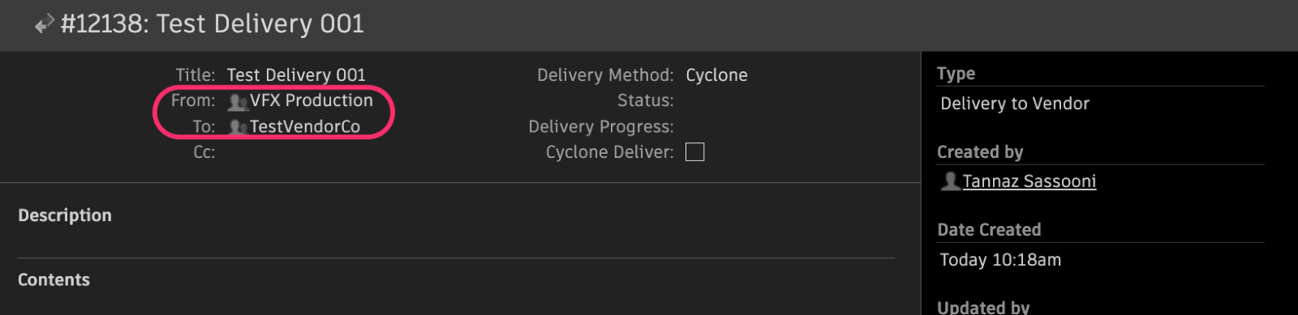Edit the Delivery Method value Cyclone
The width and height of the screenshot is (1298, 315).
(716, 75)
